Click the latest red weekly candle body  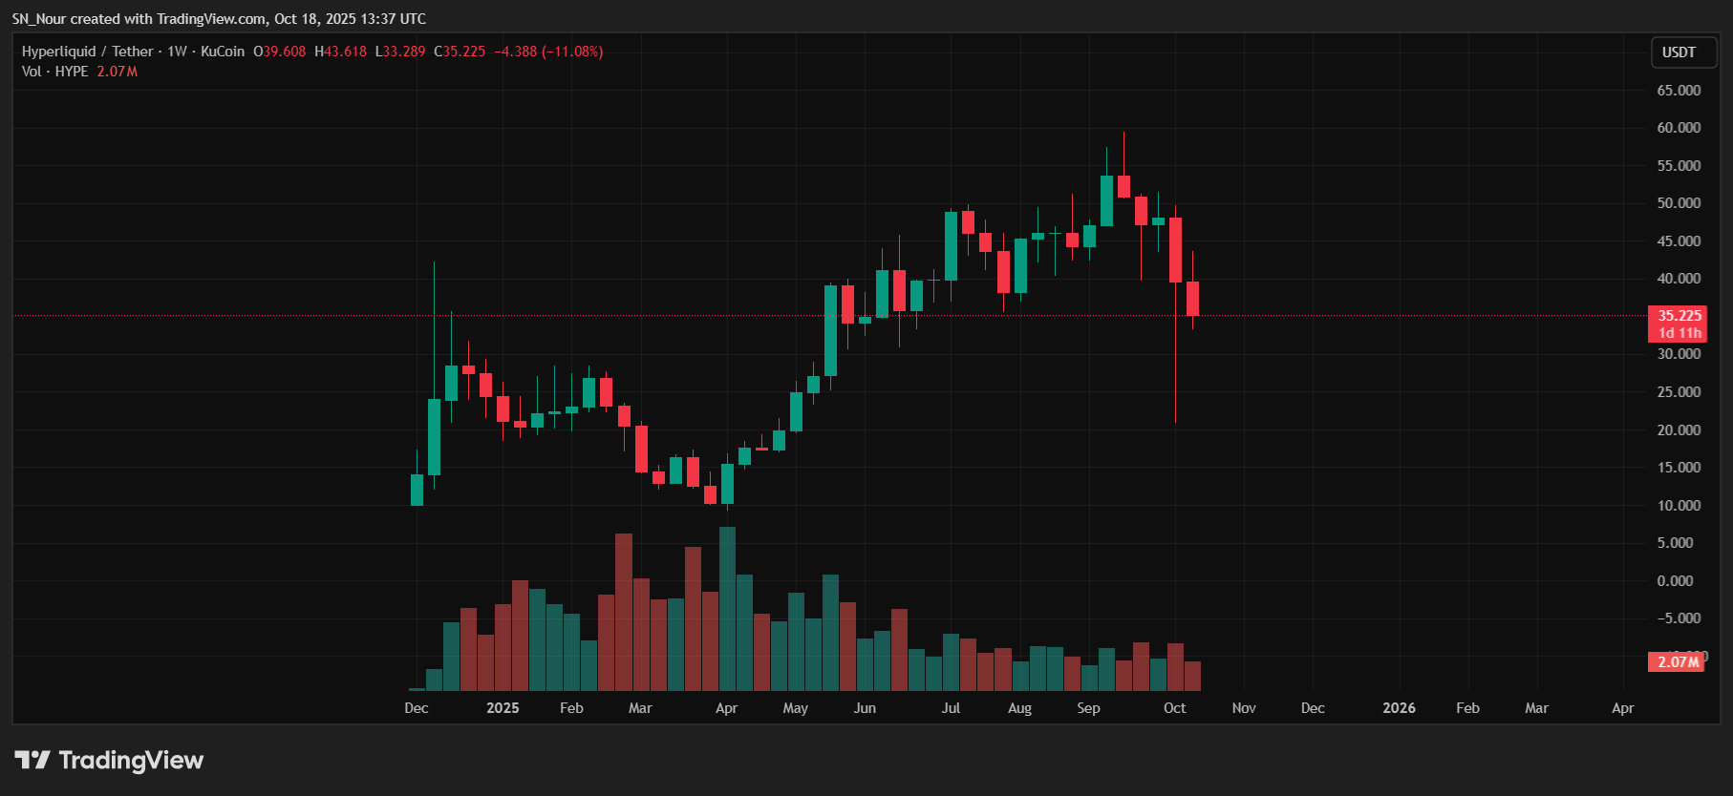(x=1192, y=299)
